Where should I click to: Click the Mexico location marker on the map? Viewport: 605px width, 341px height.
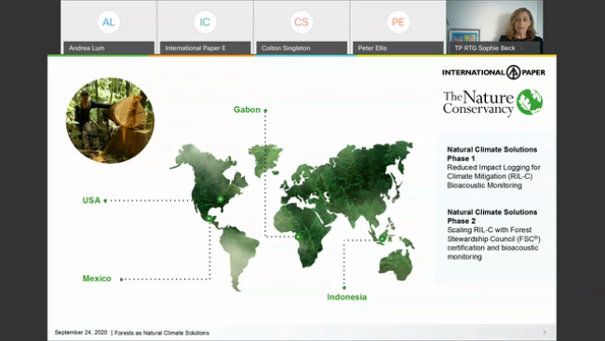[x=208, y=219]
